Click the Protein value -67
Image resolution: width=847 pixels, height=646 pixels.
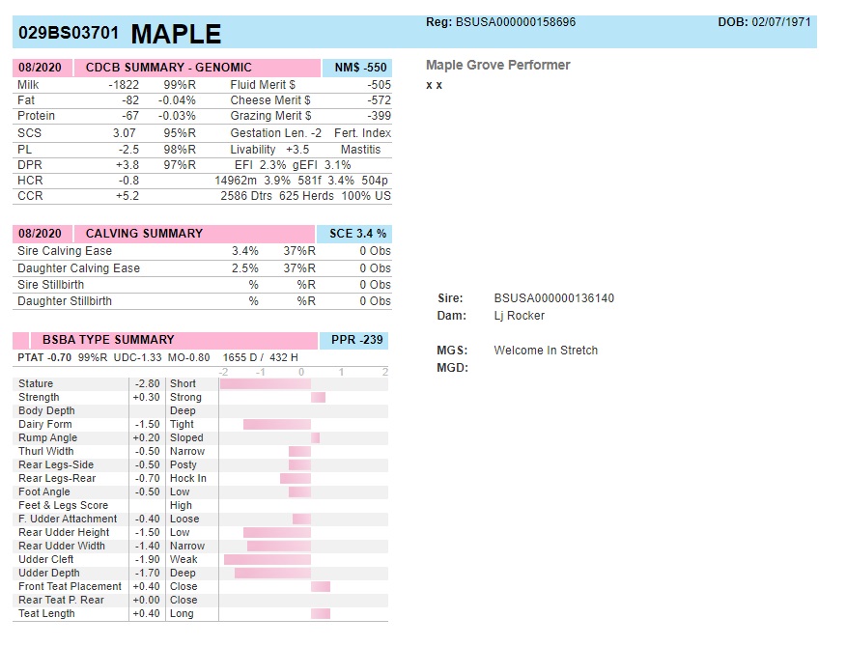130,116
